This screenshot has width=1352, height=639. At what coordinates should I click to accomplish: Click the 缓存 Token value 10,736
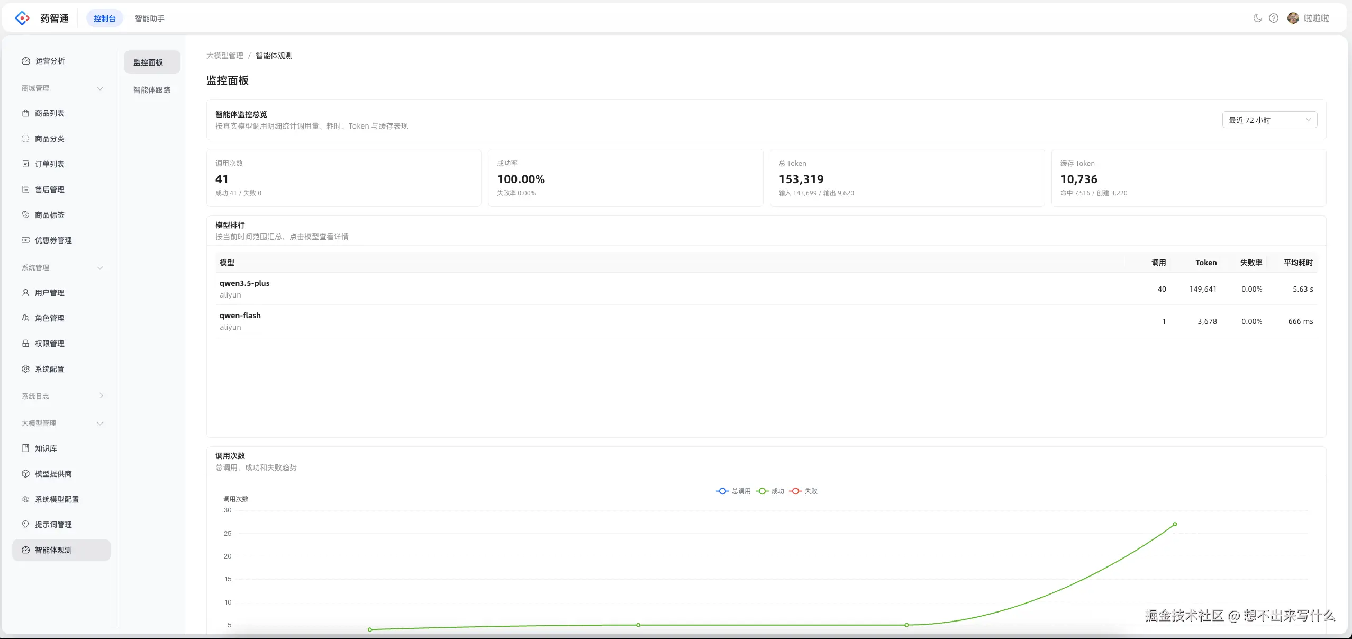pos(1079,179)
